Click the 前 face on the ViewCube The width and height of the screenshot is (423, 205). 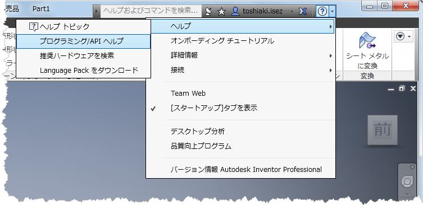[x=383, y=130]
